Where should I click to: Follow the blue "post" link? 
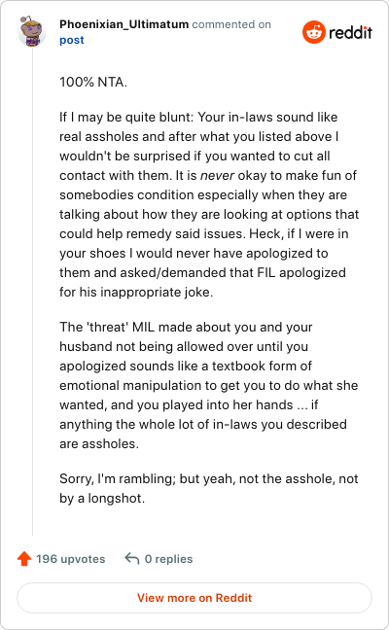tap(72, 40)
